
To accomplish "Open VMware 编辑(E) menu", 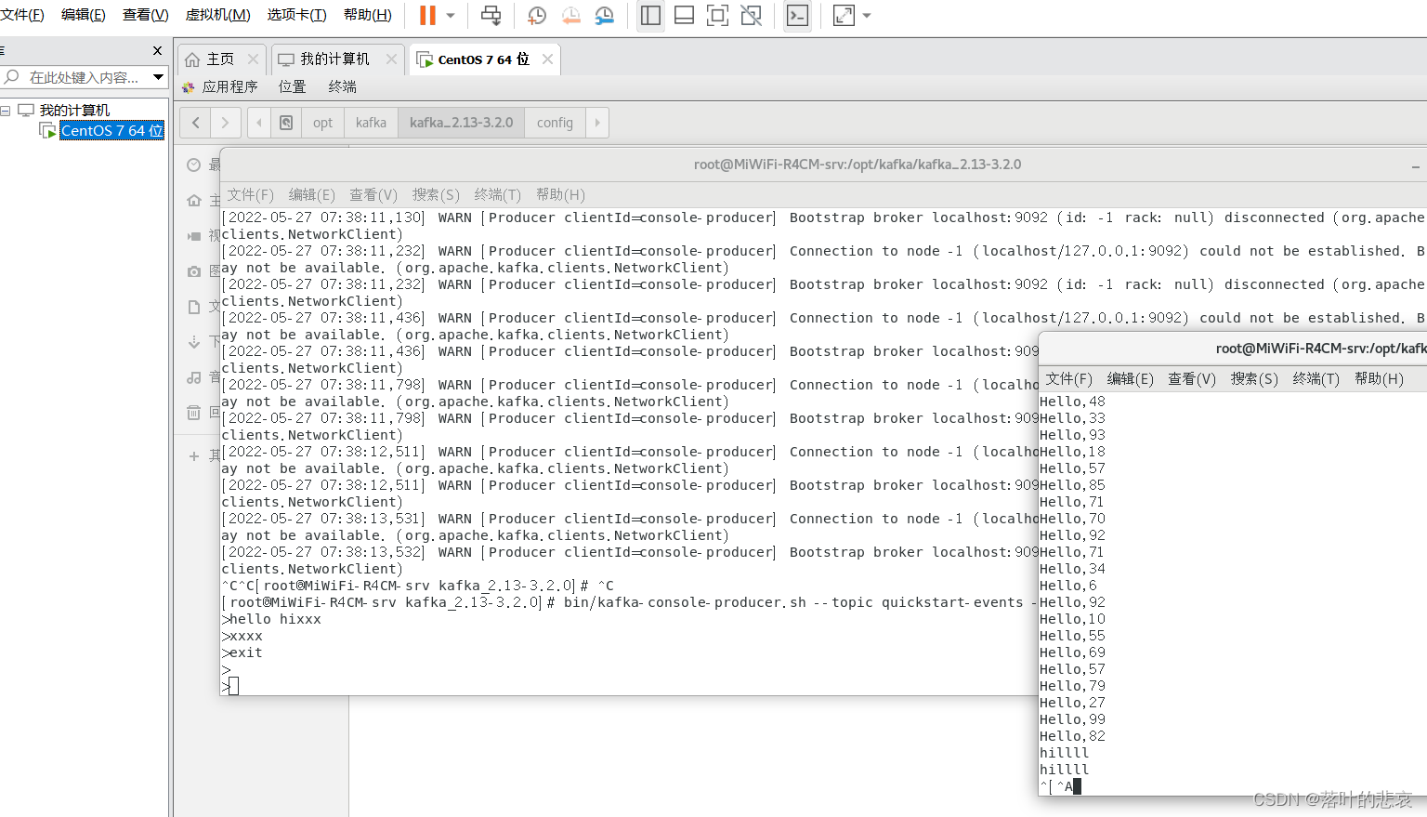I will pos(83,15).
